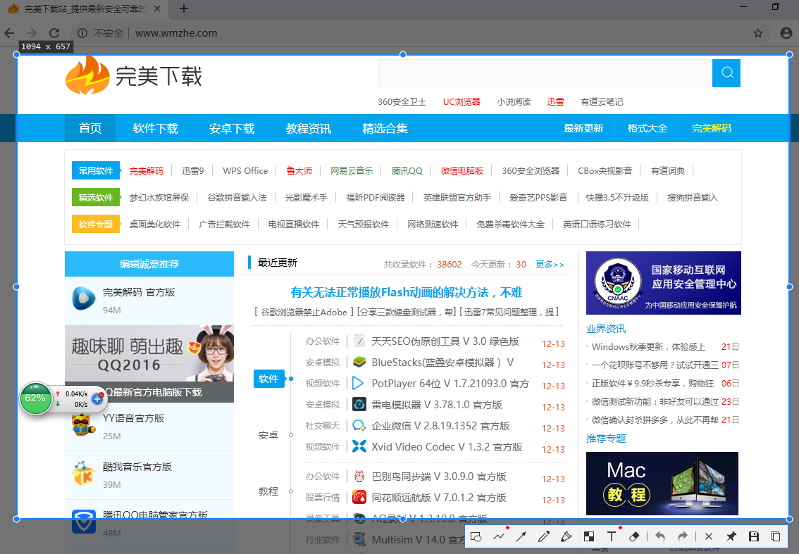Save the screenshot with the save icon
This screenshot has width=799, height=554.
point(754,536)
